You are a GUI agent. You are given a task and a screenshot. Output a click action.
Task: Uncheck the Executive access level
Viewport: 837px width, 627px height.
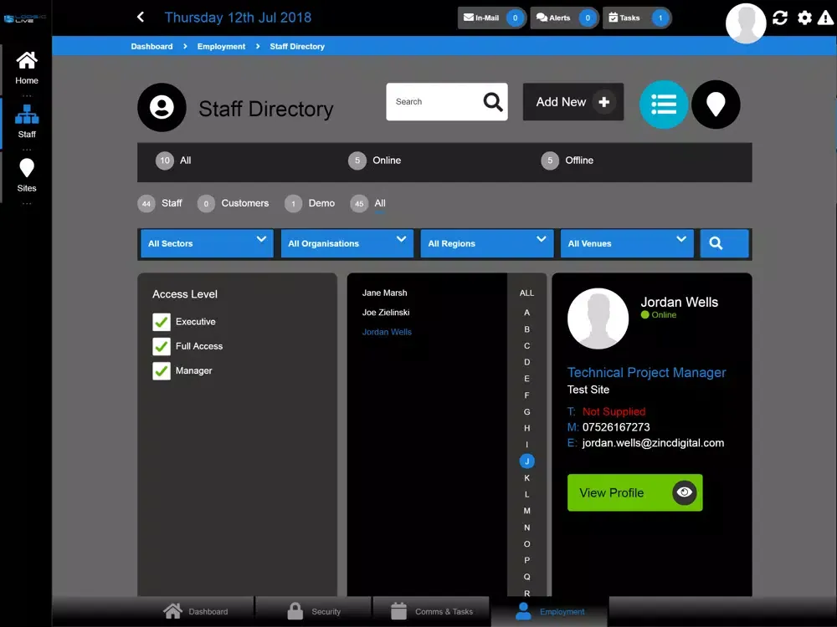coord(162,322)
